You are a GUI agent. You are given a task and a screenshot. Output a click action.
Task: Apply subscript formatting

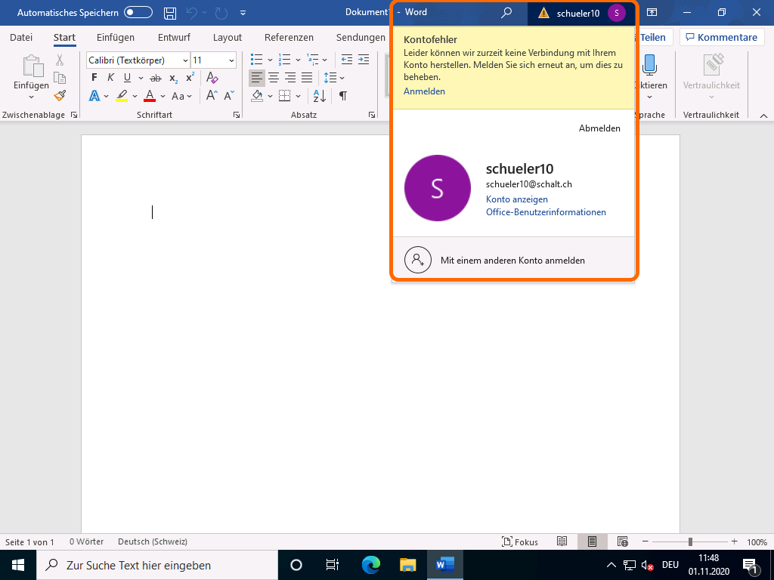click(173, 78)
